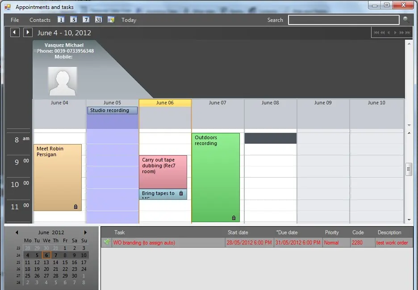Click inside the Search text field

click(343, 20)
